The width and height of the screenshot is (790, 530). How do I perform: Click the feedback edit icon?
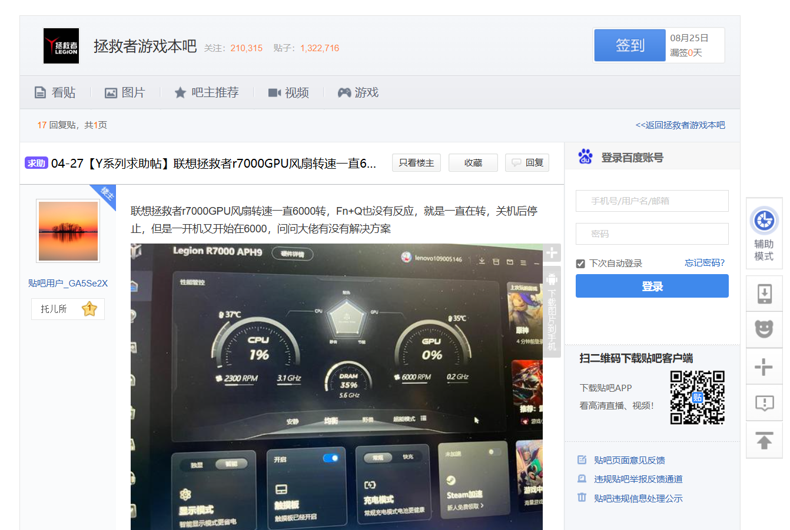[x=582, y=459]
